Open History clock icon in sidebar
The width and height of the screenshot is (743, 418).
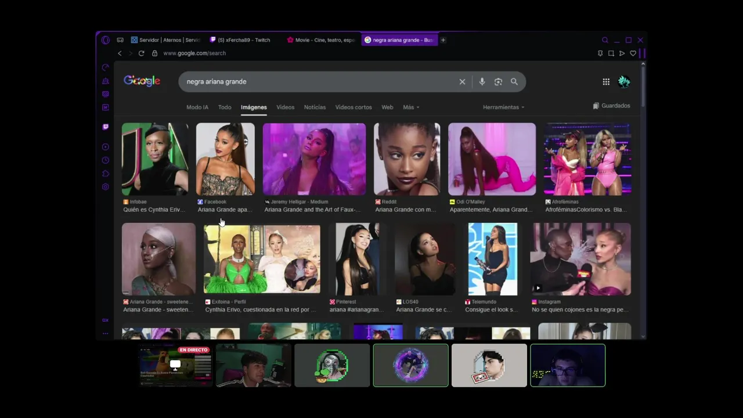click(x=106, y=160)
